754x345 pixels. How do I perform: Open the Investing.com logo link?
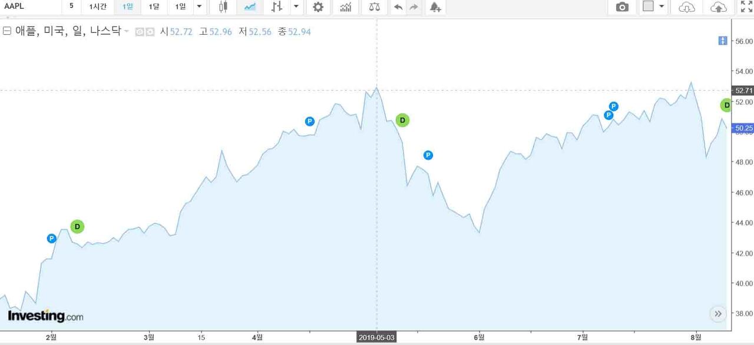pos(45,316)
